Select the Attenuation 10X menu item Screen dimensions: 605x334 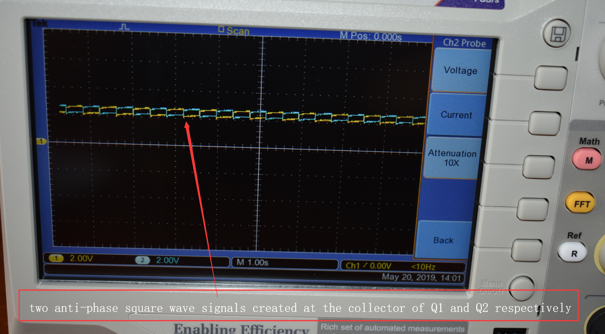452,158
